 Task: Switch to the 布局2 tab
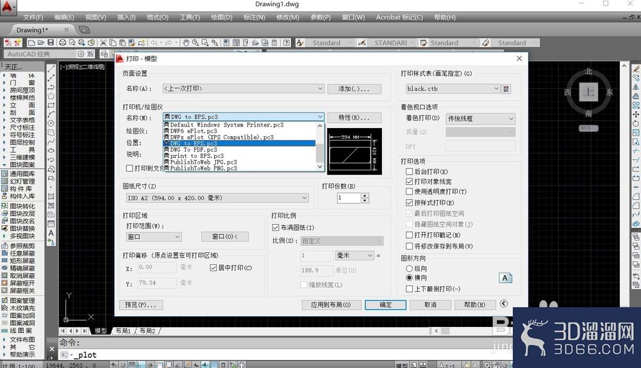[x=147, y=331]
